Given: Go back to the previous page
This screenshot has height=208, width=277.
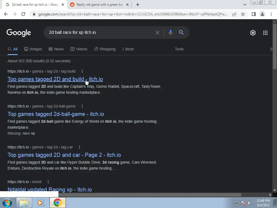Looking at the screenshot, I should 6,14.
